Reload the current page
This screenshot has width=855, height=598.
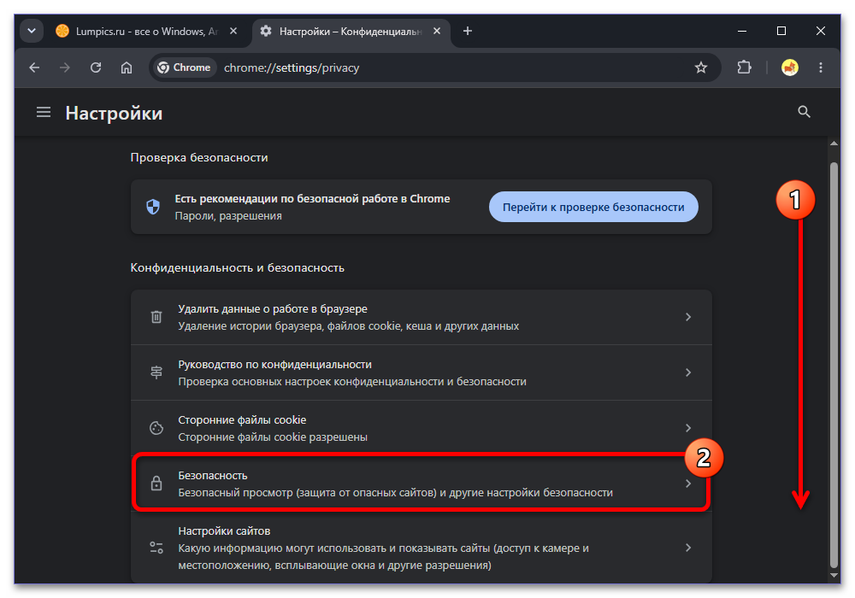click(x=96, y=67)
